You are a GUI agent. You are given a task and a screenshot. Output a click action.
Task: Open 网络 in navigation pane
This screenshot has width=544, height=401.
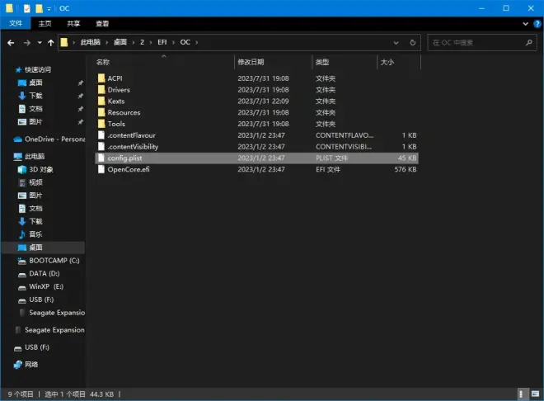[31, 365]
